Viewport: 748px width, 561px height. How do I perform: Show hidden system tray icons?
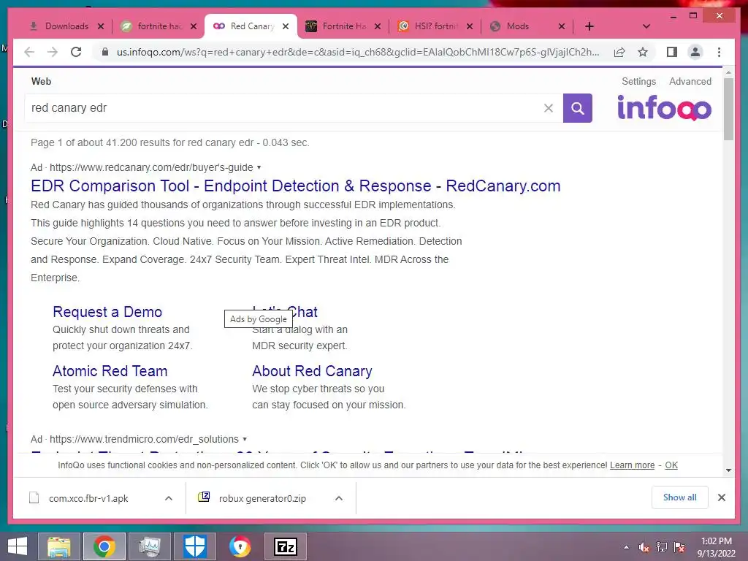(626, 548)
